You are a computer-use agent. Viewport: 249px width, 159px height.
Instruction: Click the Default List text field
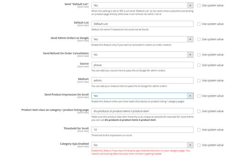(142, 24)
